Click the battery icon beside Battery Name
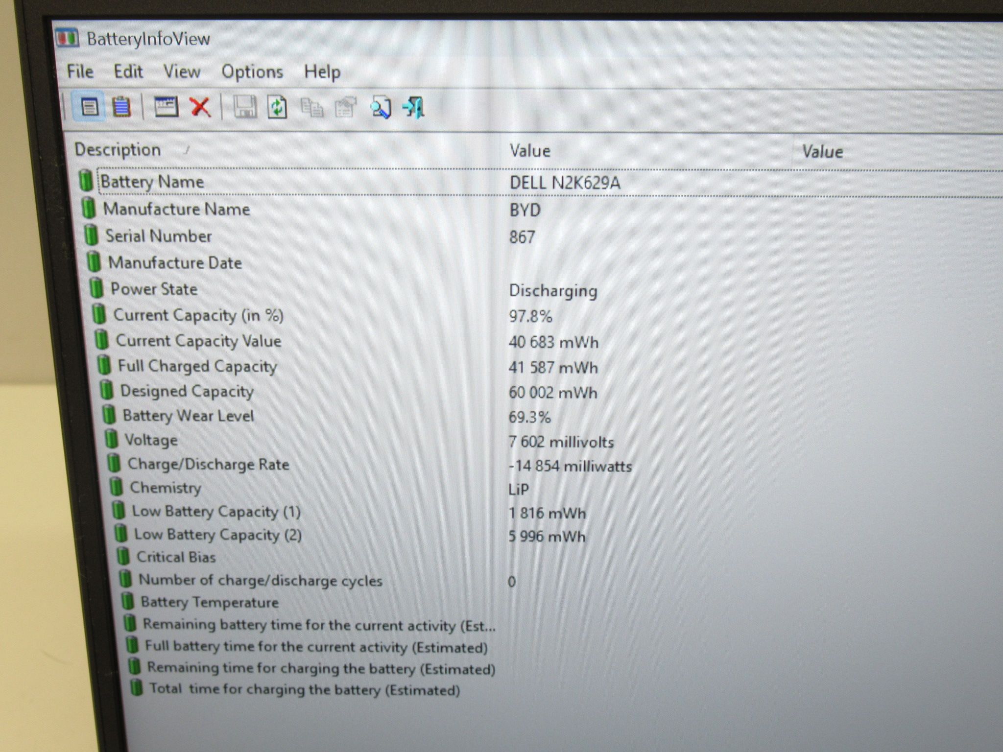Screen dimensions: 1003x752 point(86,180)
